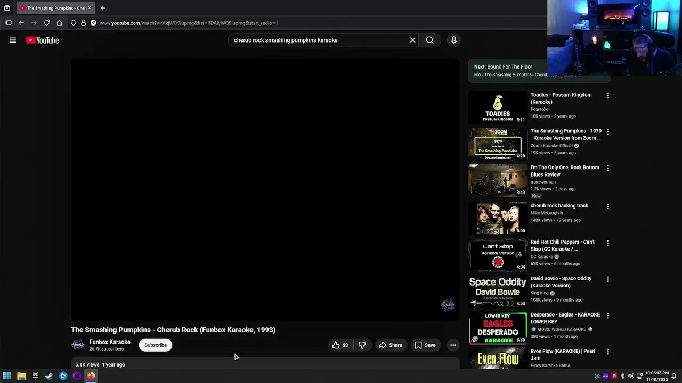Open Funbox Karaoke channel avatar

tap(78, 345)
